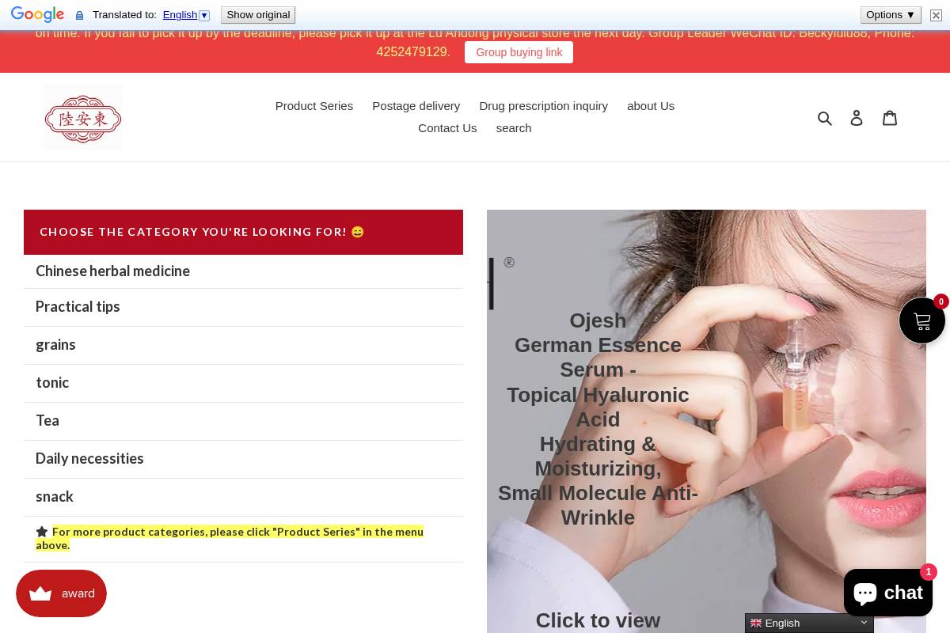Click the Show original button

coord(258,14)
